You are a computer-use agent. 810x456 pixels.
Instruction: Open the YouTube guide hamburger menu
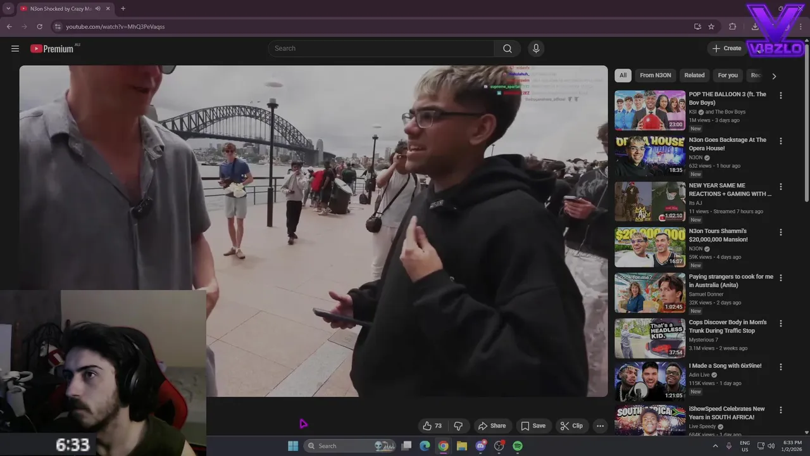[15, 49]
